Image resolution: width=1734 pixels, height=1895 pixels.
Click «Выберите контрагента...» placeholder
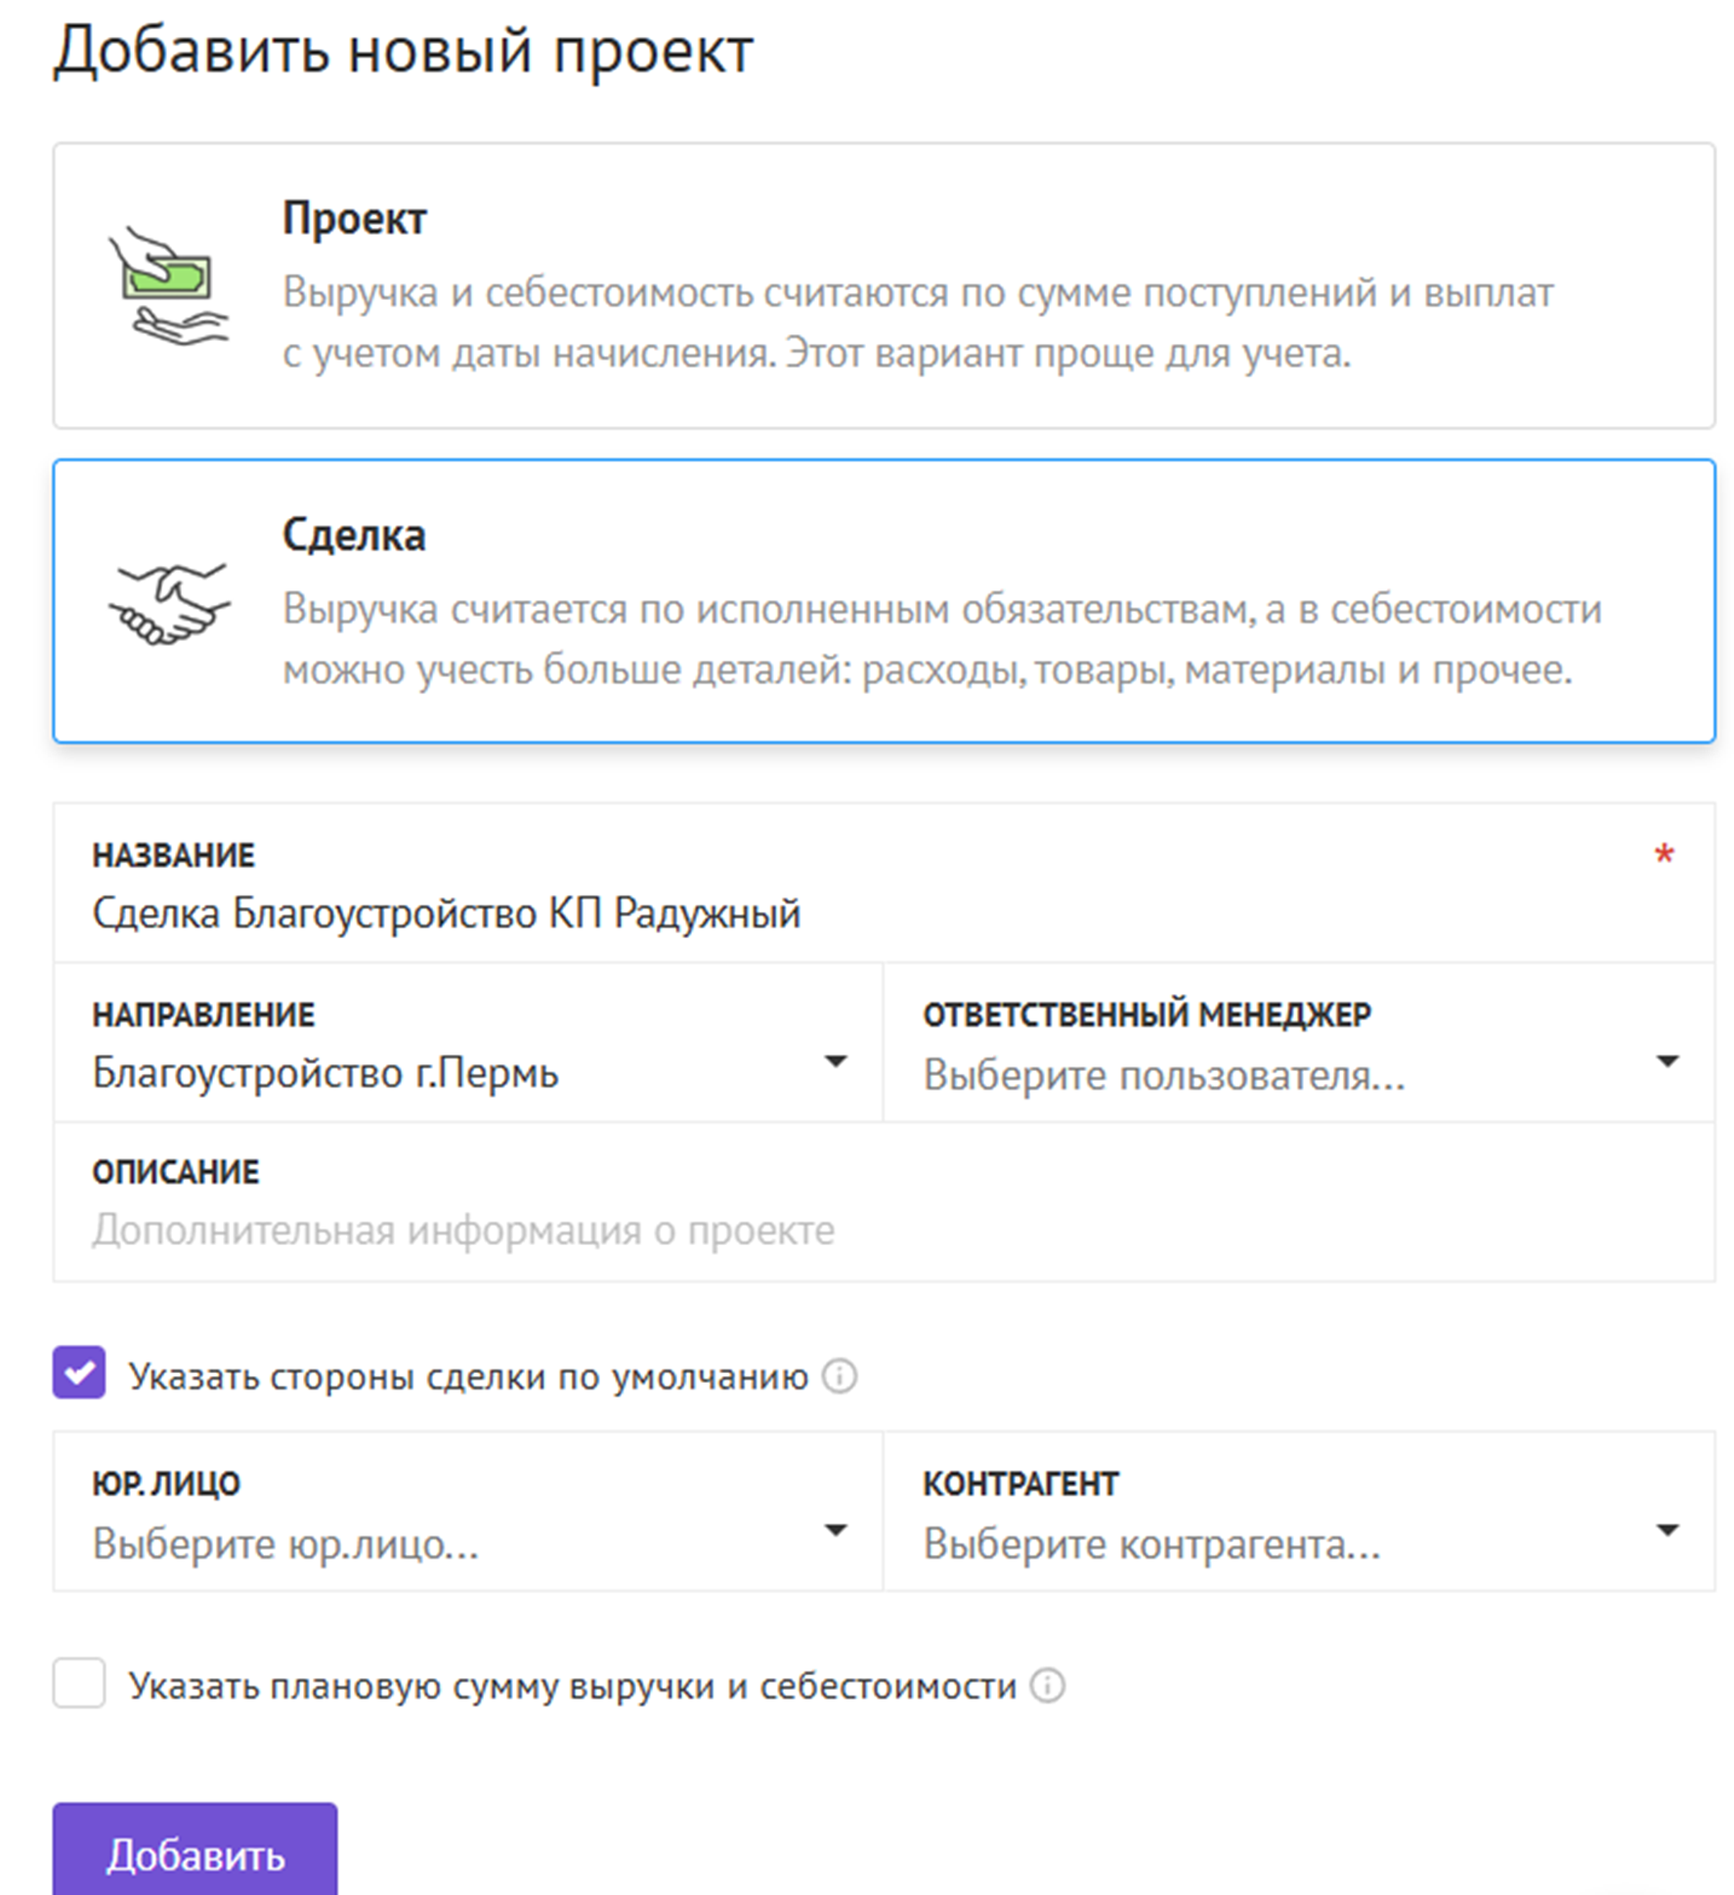pyautogui.click(x=1151, y=1544)
